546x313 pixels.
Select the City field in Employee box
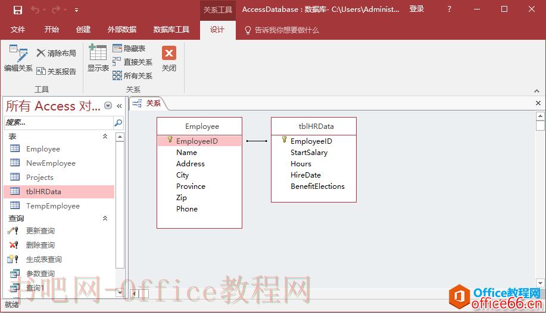pos(182,175)
